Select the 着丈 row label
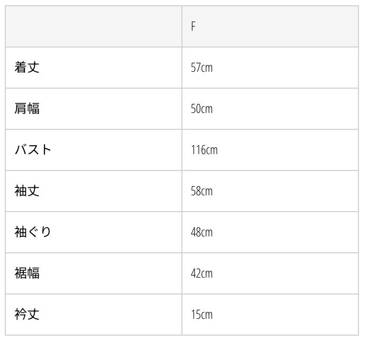368x342 pixels. tap(27, 68)
